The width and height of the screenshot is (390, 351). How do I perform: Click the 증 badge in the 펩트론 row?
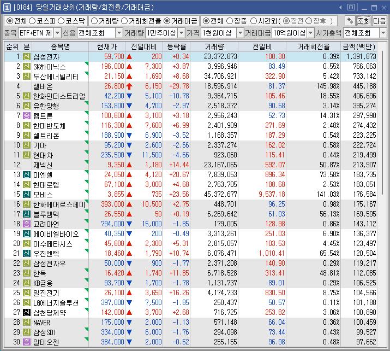(27, 116)
